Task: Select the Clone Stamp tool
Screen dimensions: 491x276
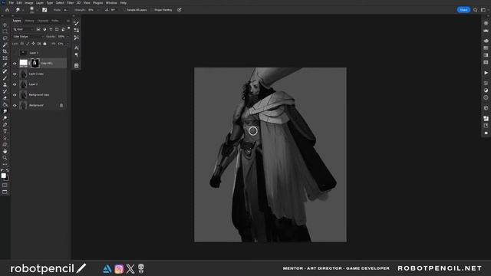Action: [5, 85]
